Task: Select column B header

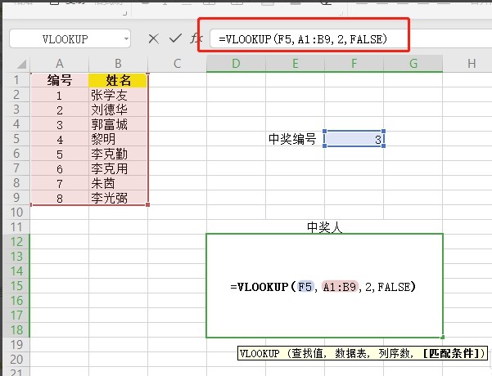Action: coord(118,64)
